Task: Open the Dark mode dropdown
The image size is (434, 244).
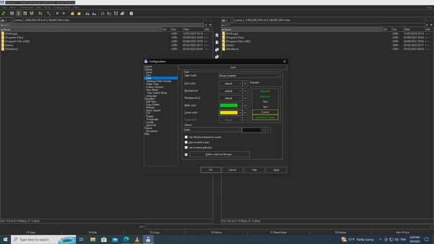Action: (250, 75)
